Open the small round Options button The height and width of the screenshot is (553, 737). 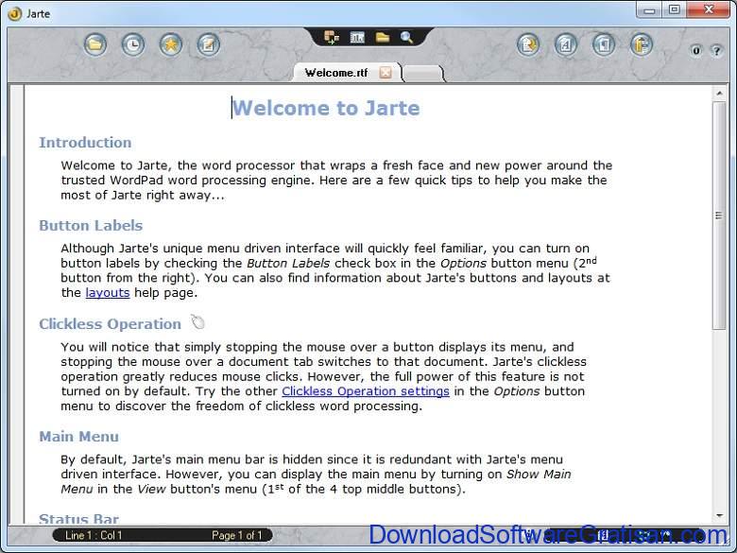(x=696, y=51)
